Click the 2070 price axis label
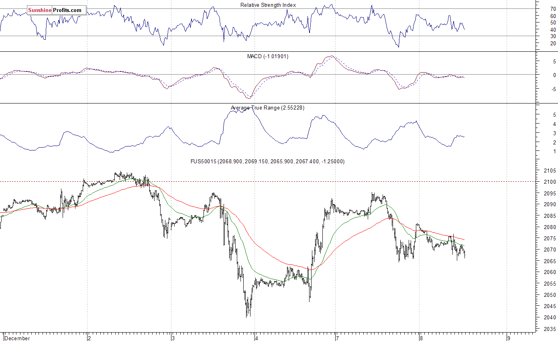558x341 pixels. 550,250
